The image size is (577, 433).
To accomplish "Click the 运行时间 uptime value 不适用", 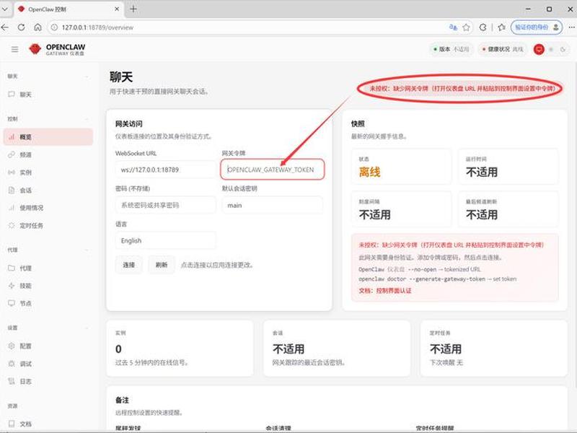I will (482, 172).
